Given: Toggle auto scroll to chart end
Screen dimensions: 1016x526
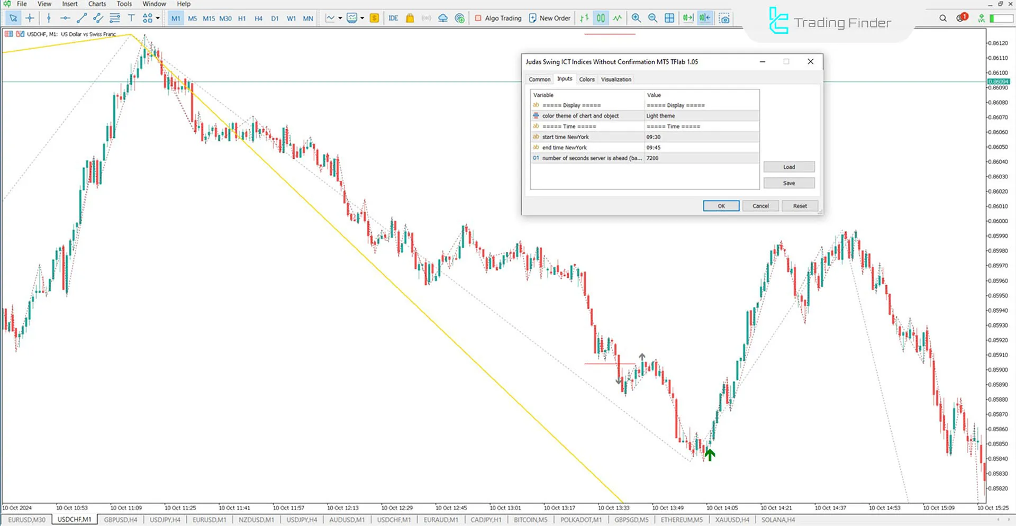Looking at the screenshot, I should click(688, 17).
